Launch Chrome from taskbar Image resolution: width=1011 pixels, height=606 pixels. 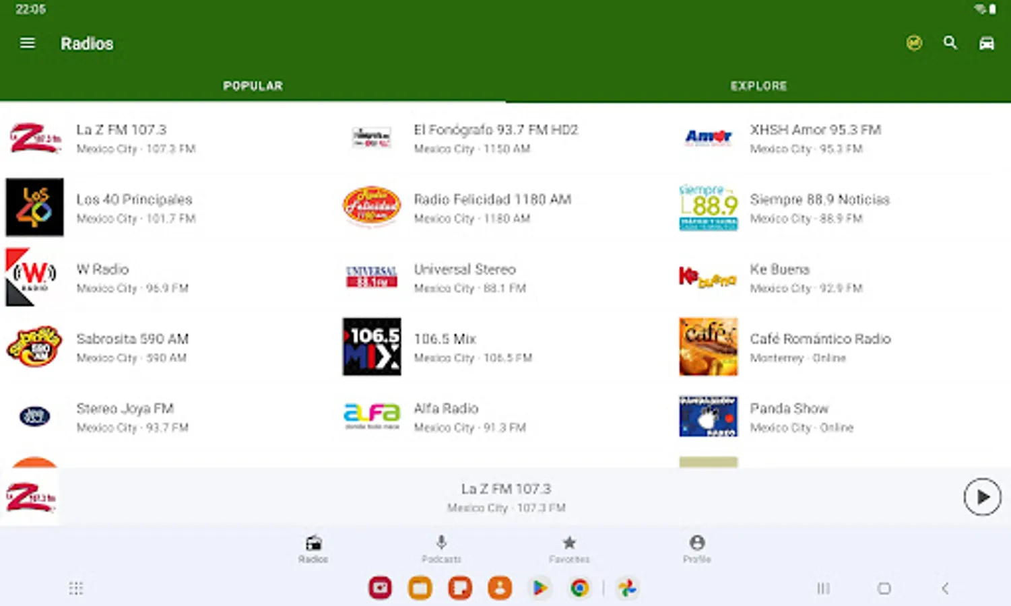[x=579, y=588]
